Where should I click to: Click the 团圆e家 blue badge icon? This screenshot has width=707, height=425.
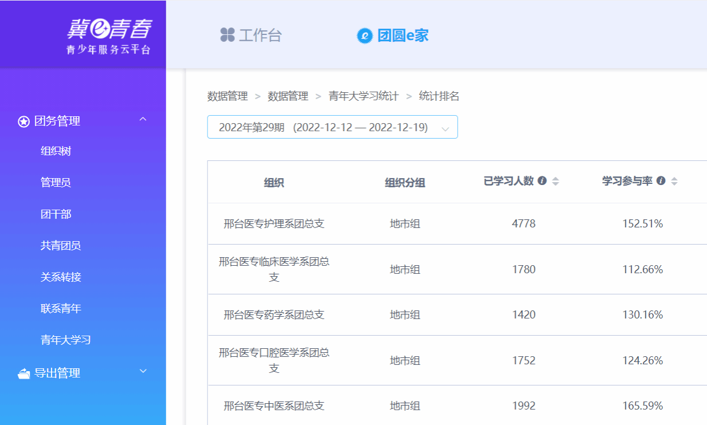365,36
